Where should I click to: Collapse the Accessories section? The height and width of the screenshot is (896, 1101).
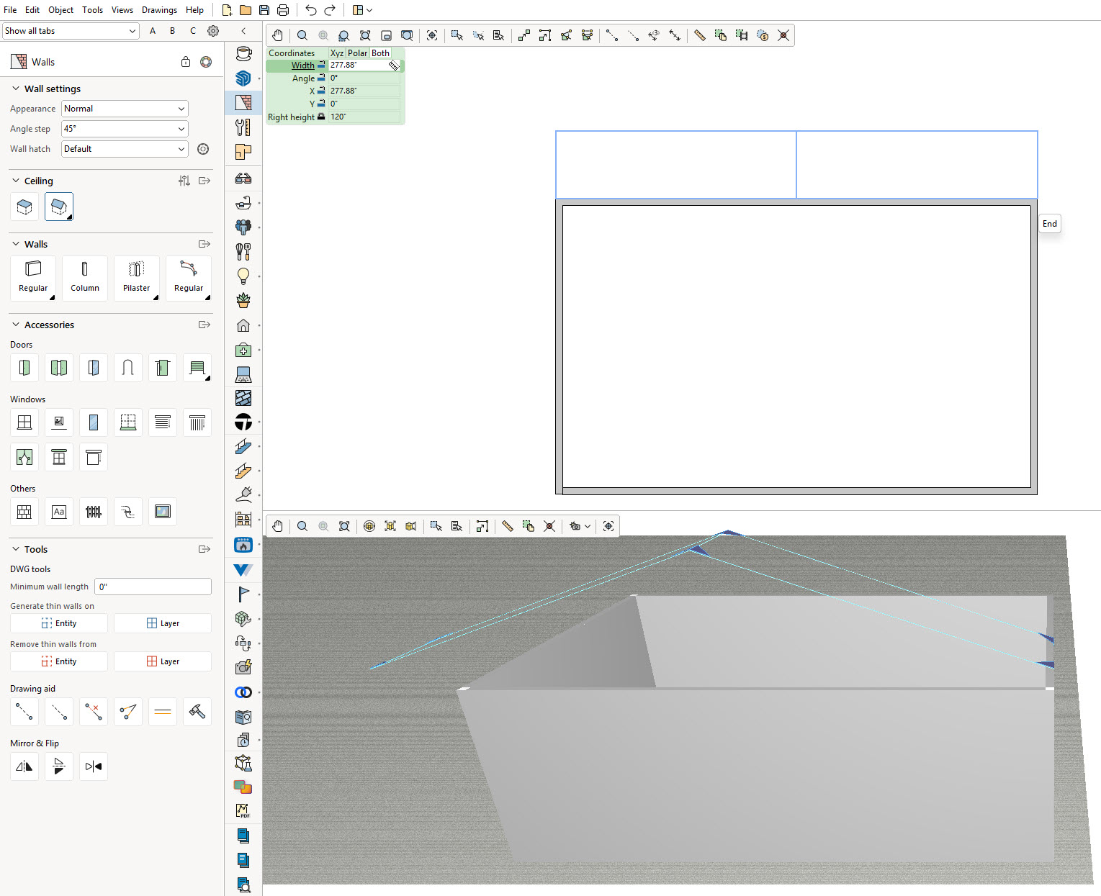tap(16, 325)
